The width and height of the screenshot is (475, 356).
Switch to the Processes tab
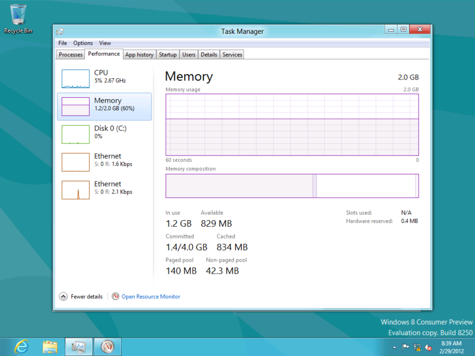[70, 54]
